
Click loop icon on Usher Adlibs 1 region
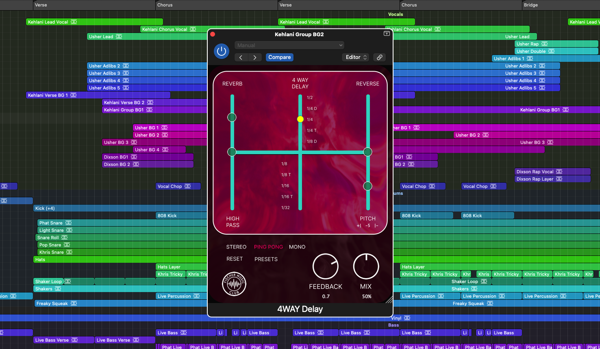coord(530,59)
